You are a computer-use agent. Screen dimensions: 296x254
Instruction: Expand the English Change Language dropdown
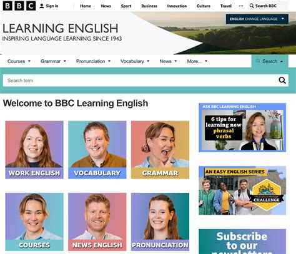coord(257,19)
